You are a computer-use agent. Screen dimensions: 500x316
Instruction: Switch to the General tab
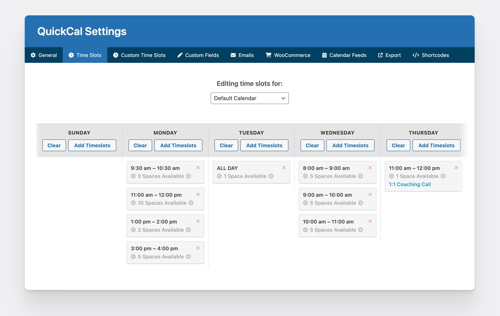click(x=44, y=55)
